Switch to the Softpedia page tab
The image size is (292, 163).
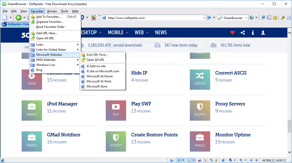16,24
